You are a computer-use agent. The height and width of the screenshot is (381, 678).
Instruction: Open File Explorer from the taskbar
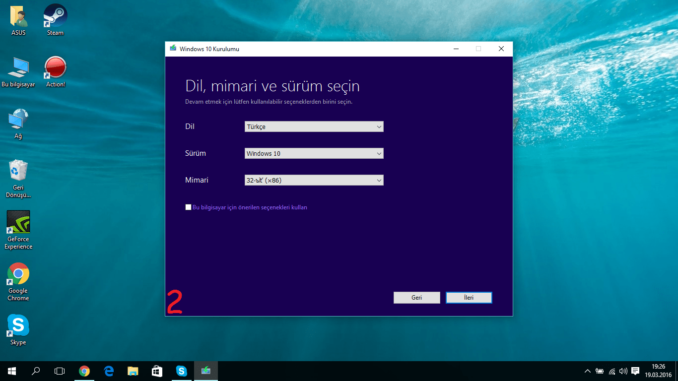133,371
